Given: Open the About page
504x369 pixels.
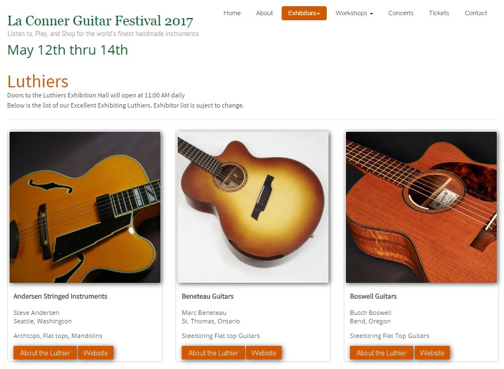Looking at the screenshot, I should click(264, 13).
